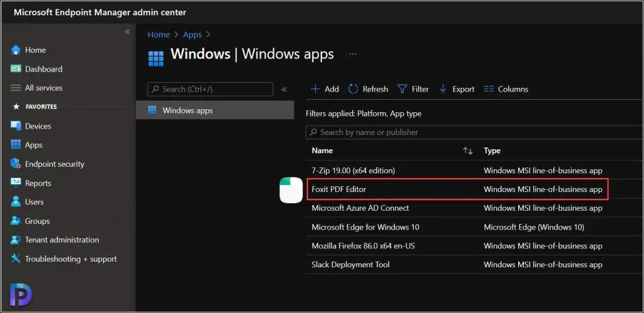Click the Groups icon in sidebar

[x=16, y=221]
